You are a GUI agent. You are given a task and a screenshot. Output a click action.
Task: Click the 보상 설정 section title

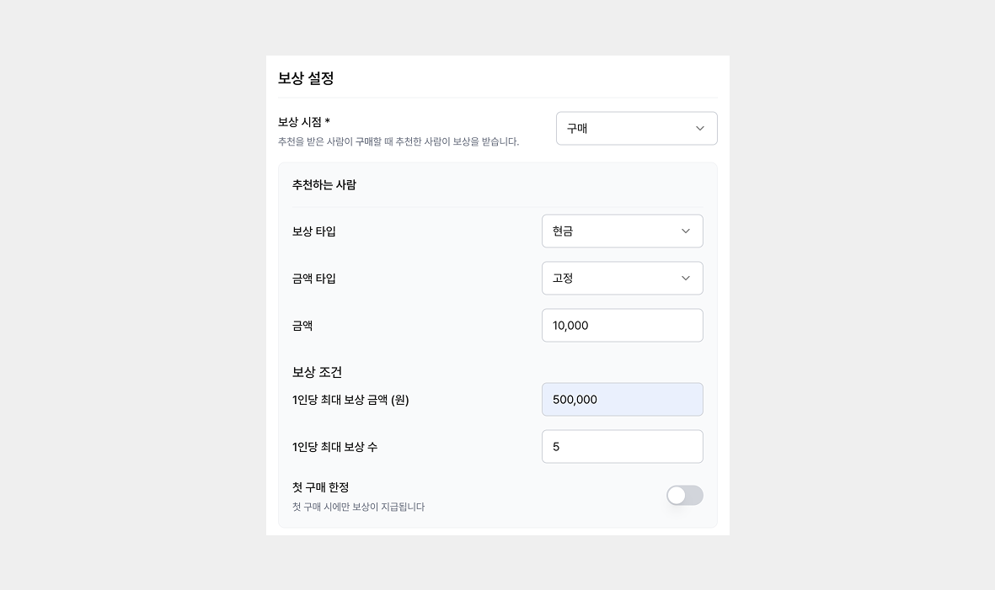pyautogui.click(x=306, y=77)
